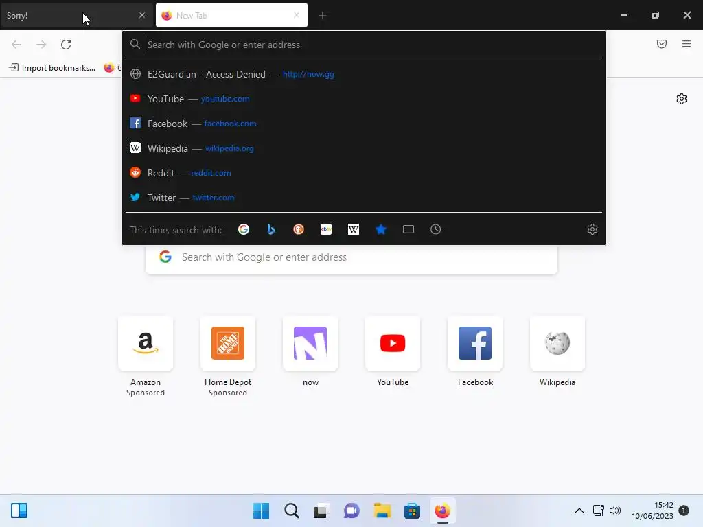Image resolution: width=703 pixels, height=527 pixels.
Task: Open a new tab with plus button
Action: [x=322, y=16]
